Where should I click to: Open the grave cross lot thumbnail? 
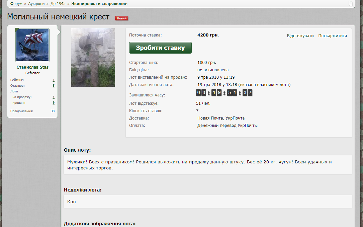93,57
